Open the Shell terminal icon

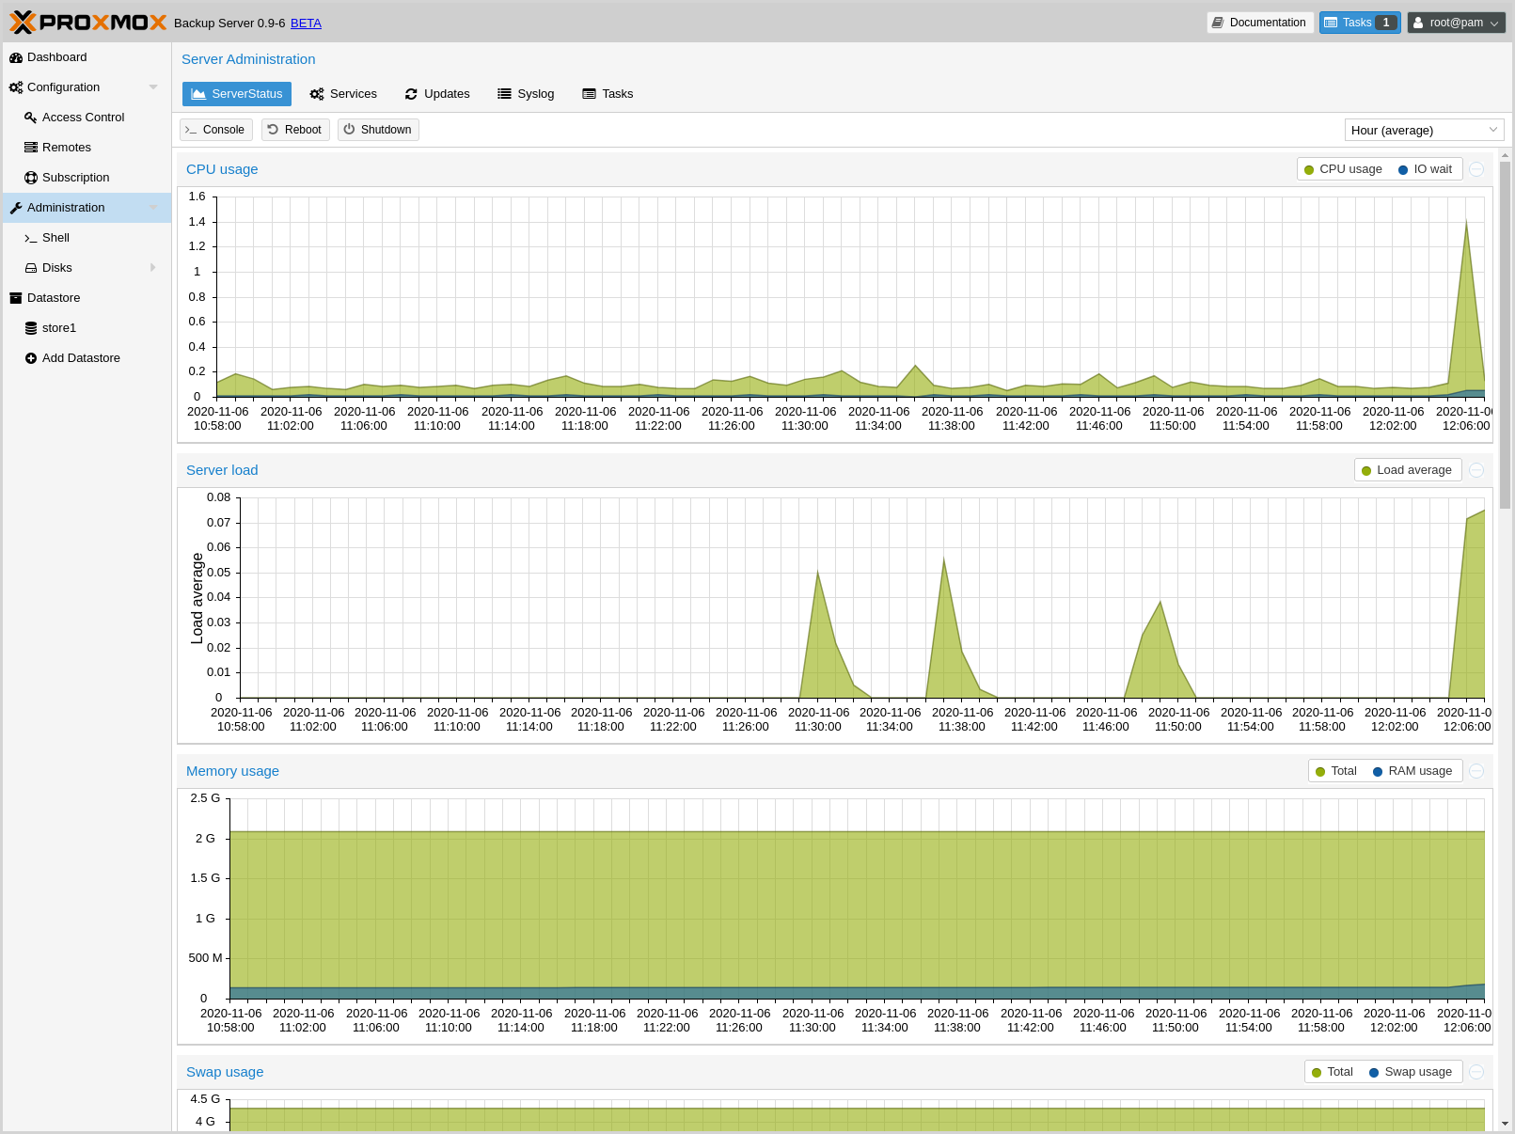tap(31, 238)
